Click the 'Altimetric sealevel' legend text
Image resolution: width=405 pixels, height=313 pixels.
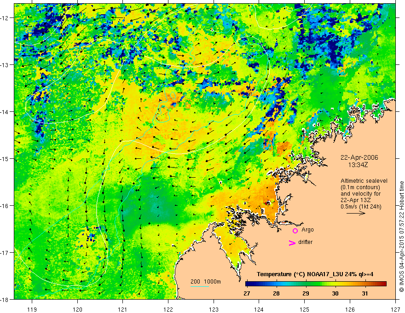(x=364, y=181)
